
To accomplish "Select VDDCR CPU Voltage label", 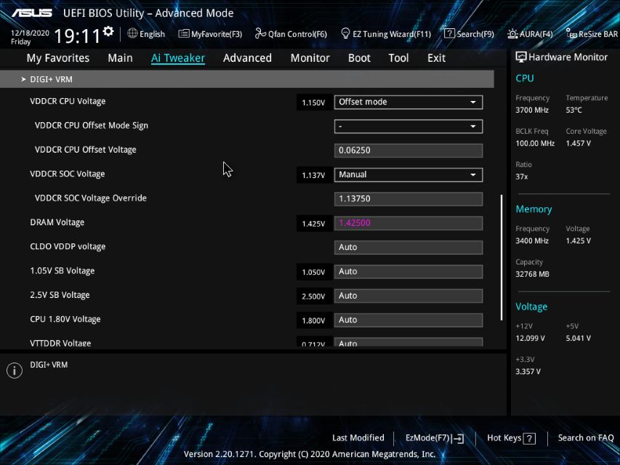I will [x=68, y=101].
